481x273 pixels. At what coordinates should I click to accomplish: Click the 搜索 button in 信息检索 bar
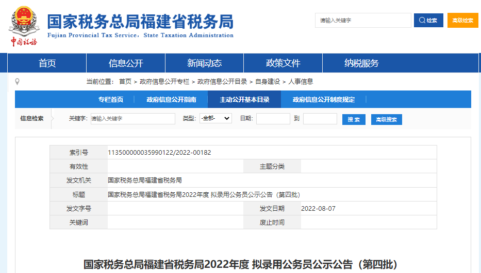(354, 119)
